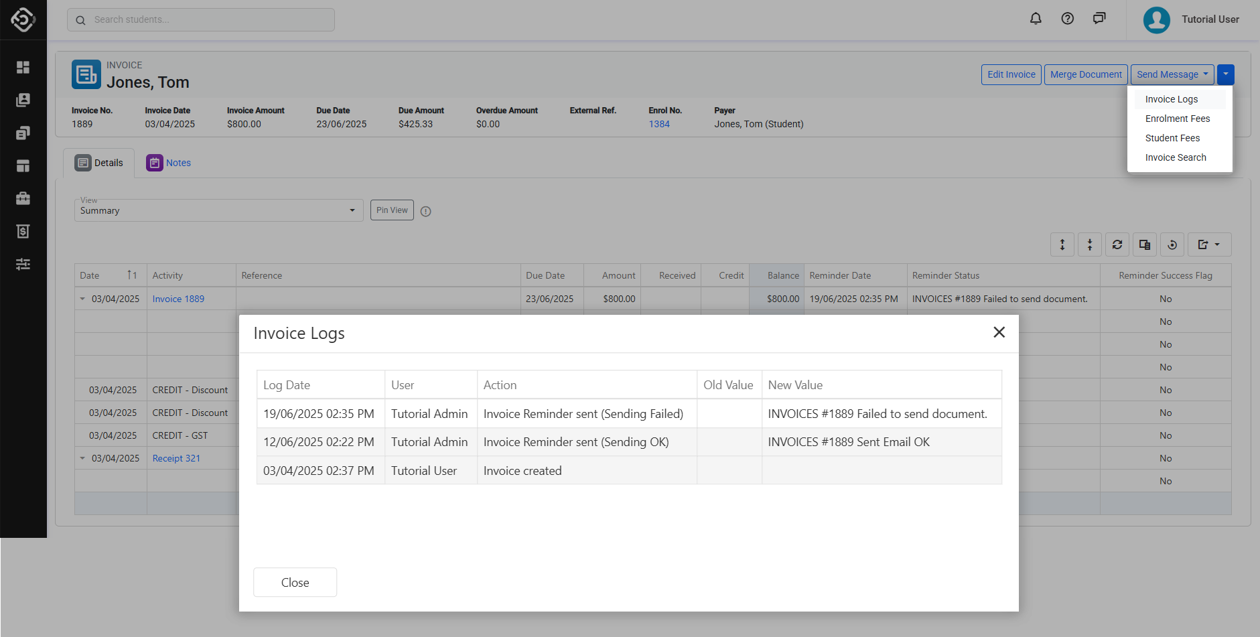
Task: Dismiss Invoice Logs dialog with X
Action: [999, 332]
